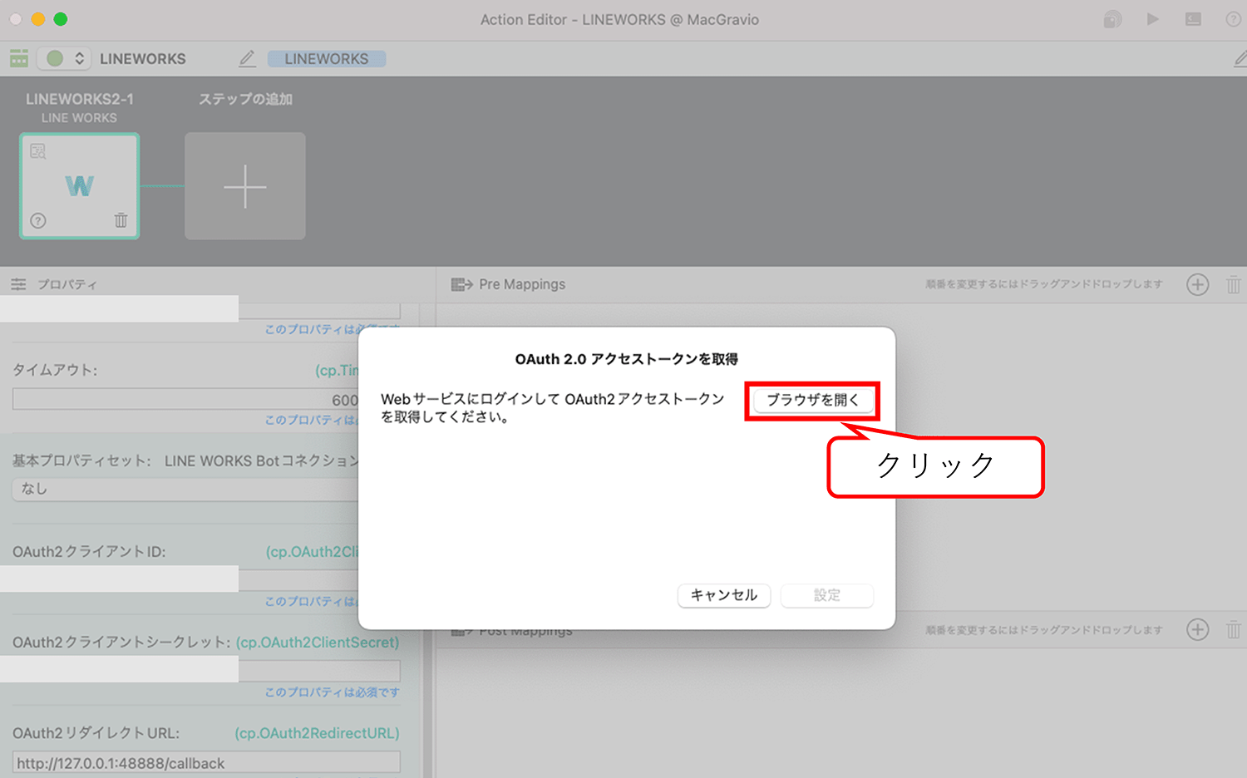Run action with the play icon
Screen dimensions: 1247x778
[x=1152, y=19]
